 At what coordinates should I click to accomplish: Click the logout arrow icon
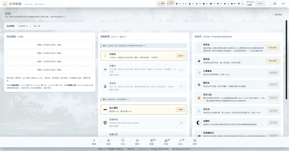coord(283,4)
